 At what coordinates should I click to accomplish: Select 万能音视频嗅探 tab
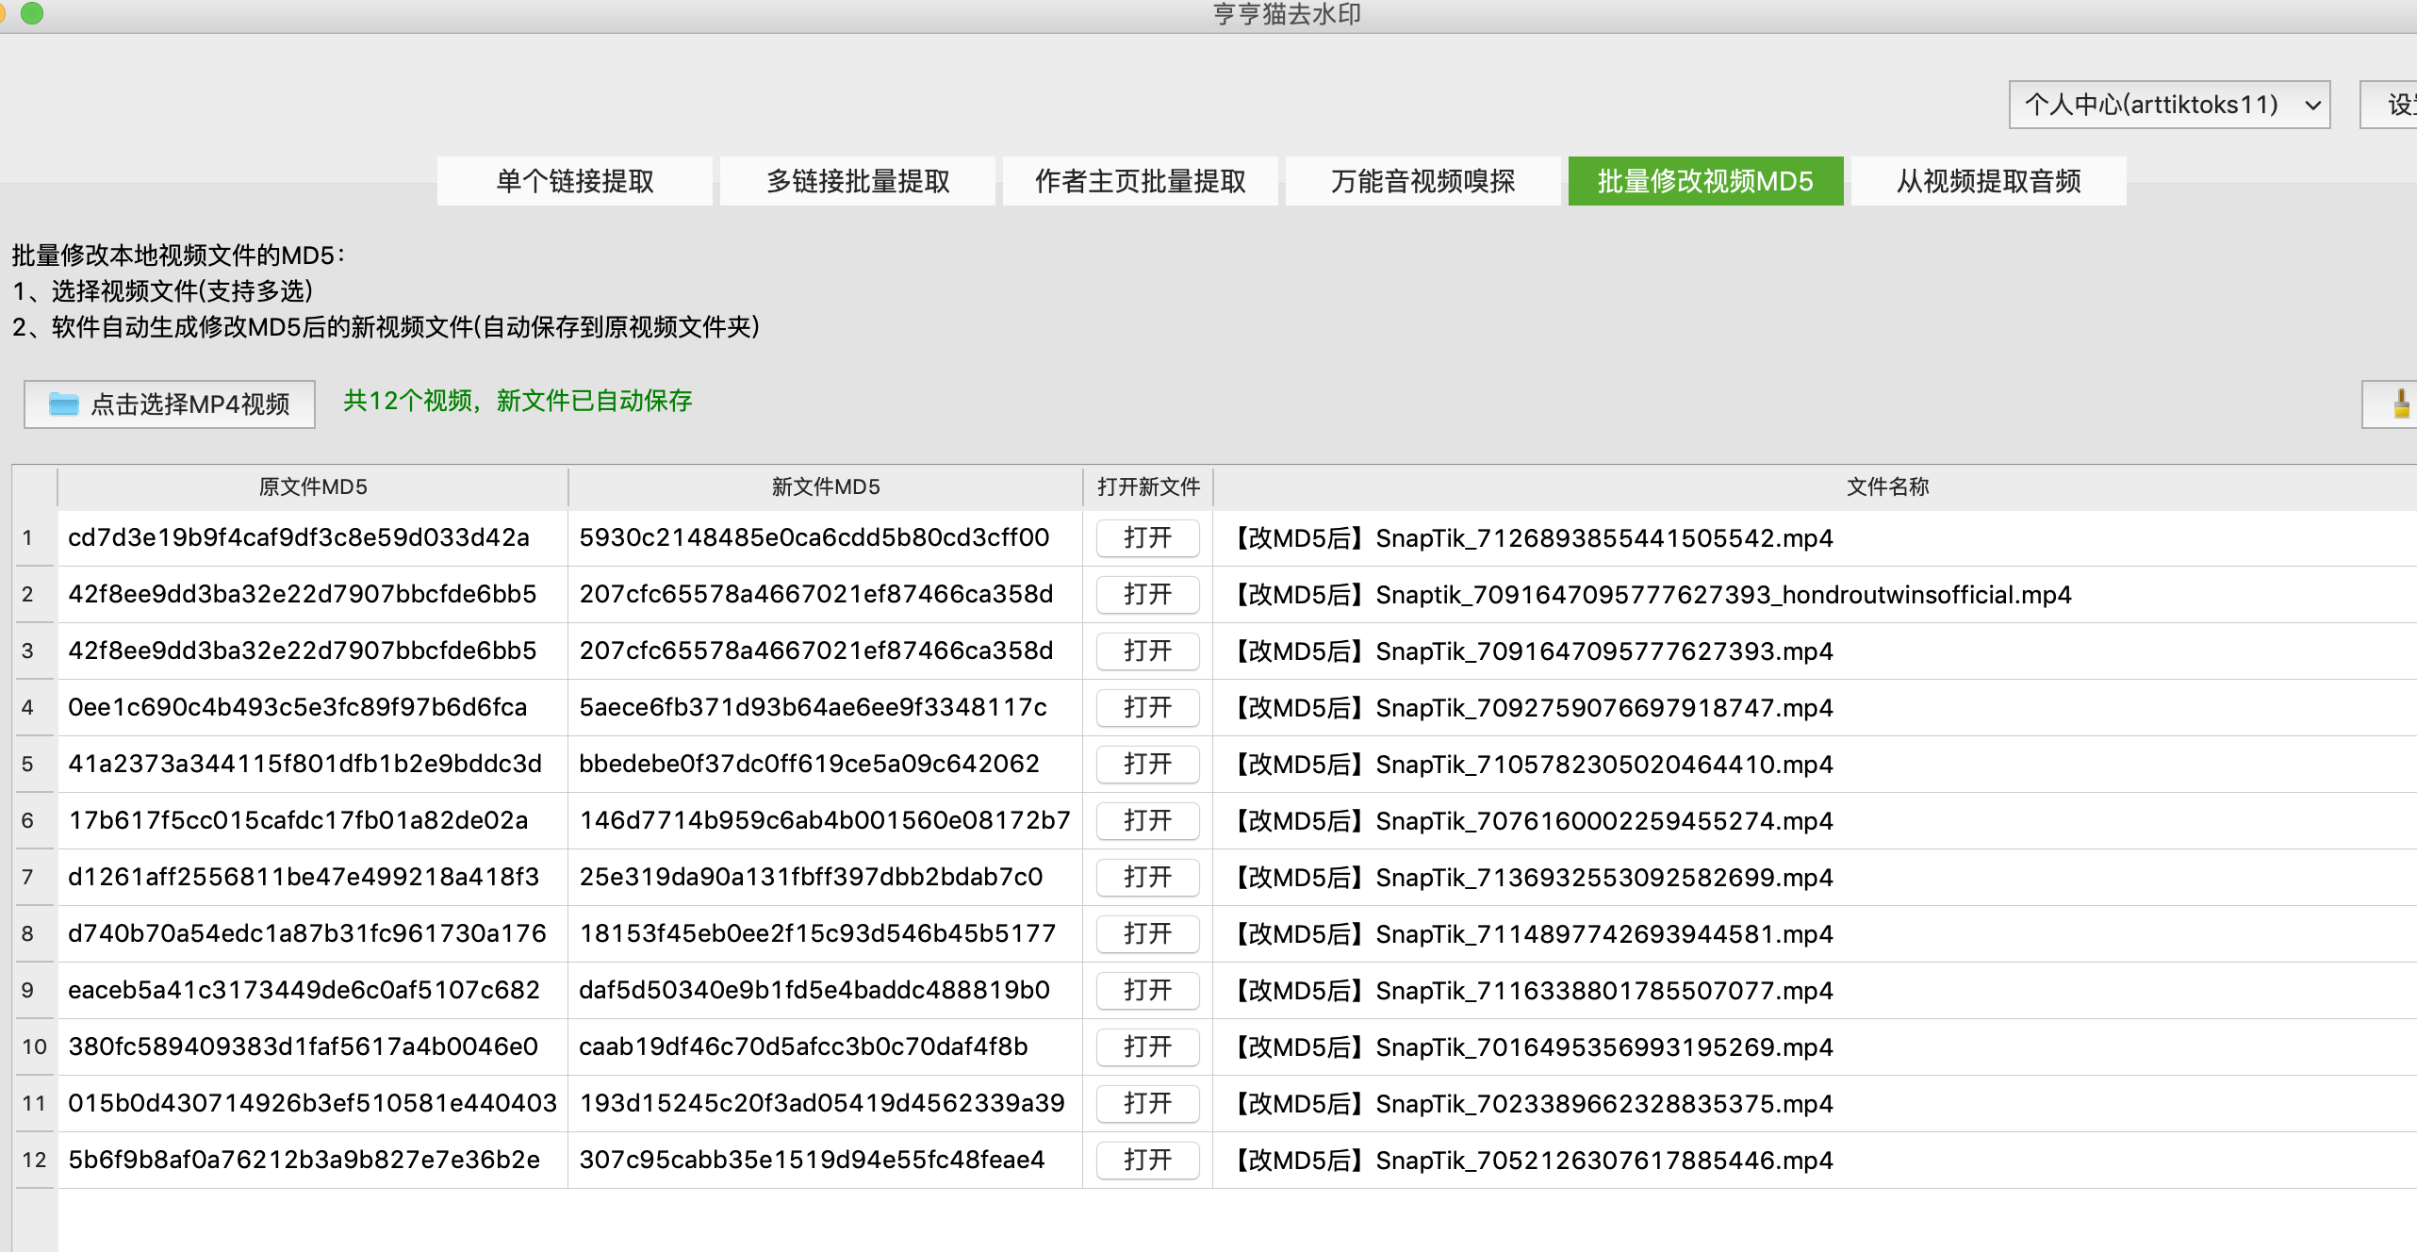click(x=1422, y=181)
